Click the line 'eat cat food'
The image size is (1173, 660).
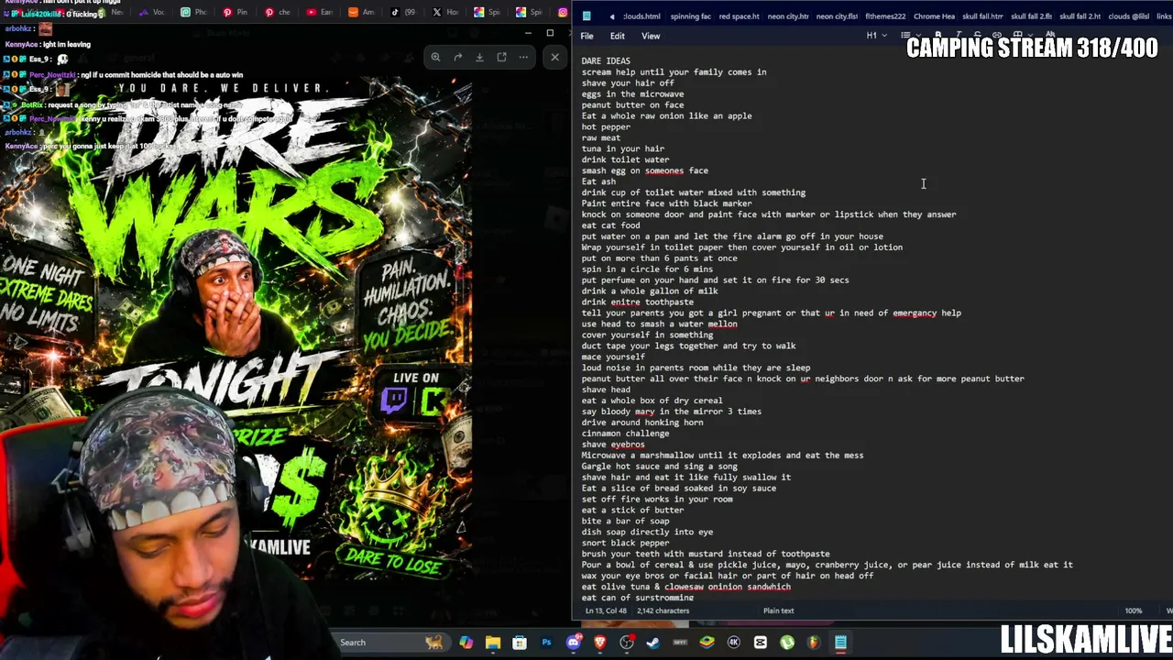coord(610,225)
